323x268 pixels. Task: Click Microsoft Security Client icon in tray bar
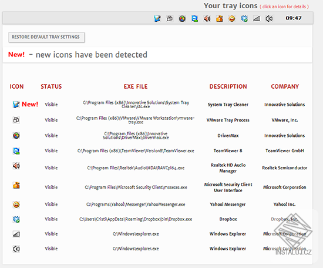[x=220, y=19]
